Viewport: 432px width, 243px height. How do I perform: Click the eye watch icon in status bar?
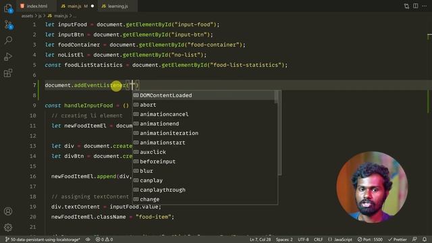tap(88, 240)
